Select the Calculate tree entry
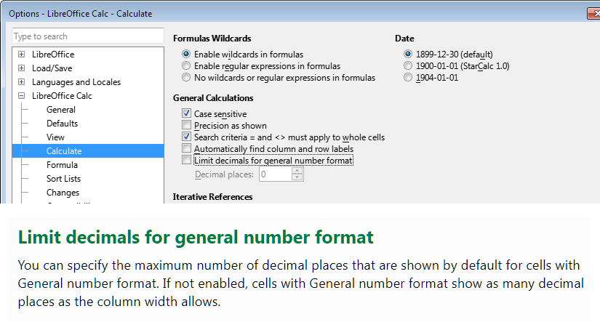Viewport: 600px width, 322px height. (88, 151)
